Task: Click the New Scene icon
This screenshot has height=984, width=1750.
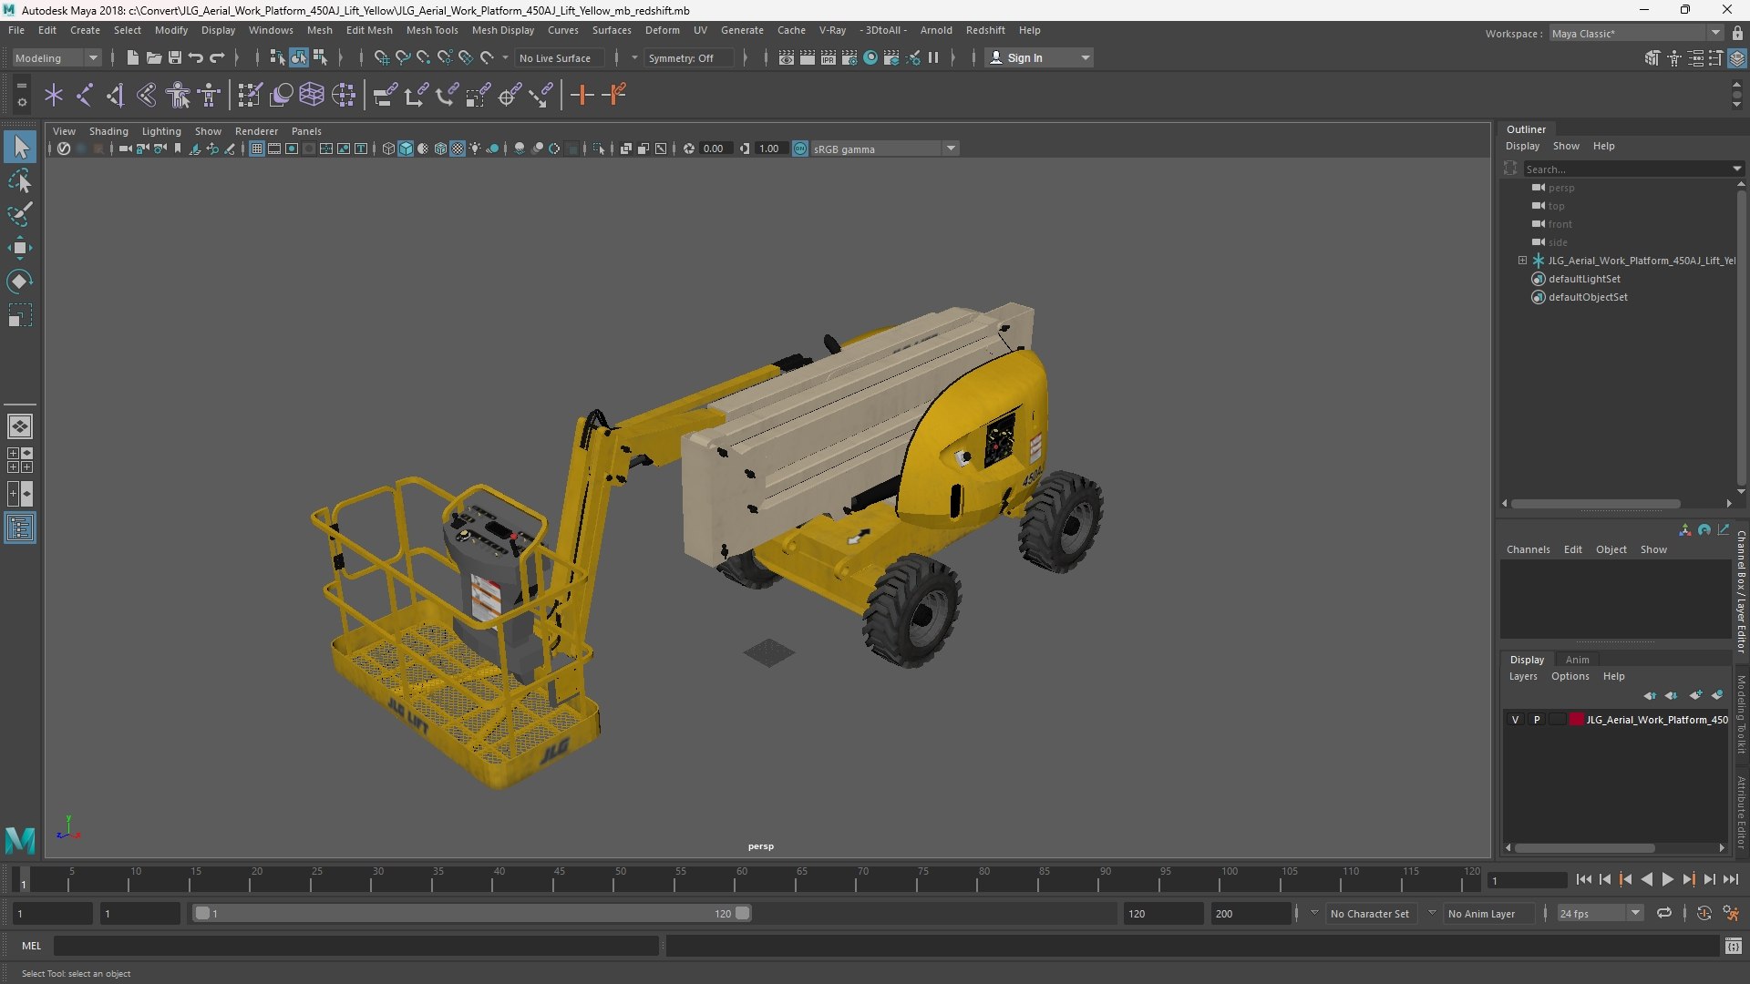Action: tap(132, 57)
